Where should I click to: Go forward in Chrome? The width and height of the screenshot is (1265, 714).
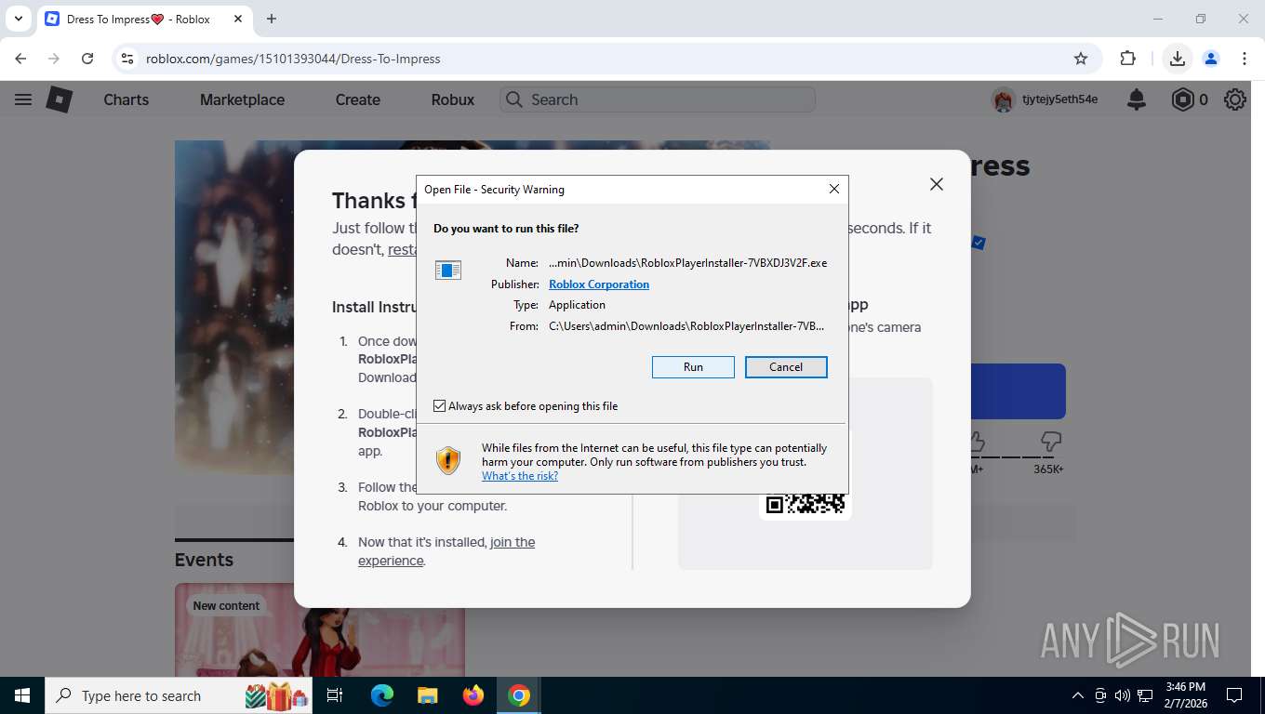(x=54, y=59)
